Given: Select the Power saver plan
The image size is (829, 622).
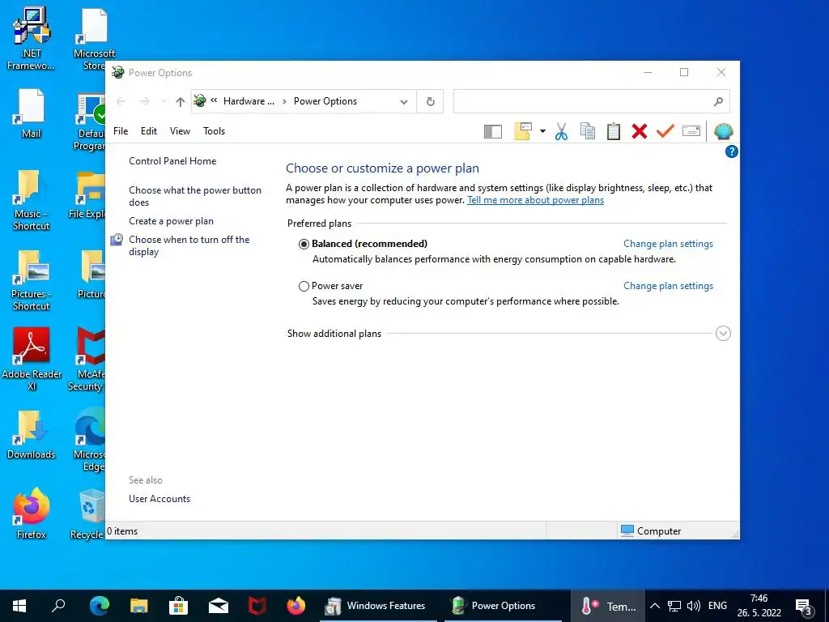Looking at the screenshot, I should 304,286.
